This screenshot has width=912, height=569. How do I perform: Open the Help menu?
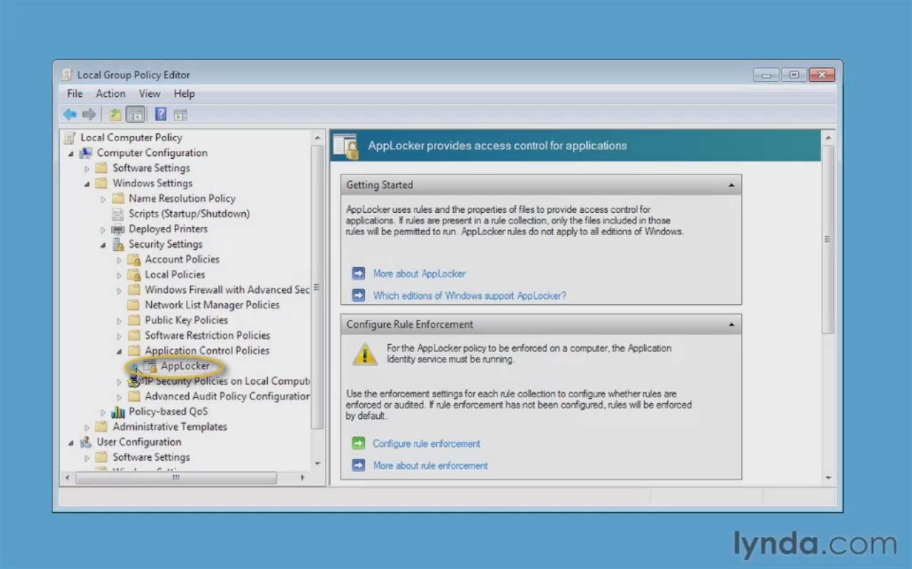(x=184, y=93)
